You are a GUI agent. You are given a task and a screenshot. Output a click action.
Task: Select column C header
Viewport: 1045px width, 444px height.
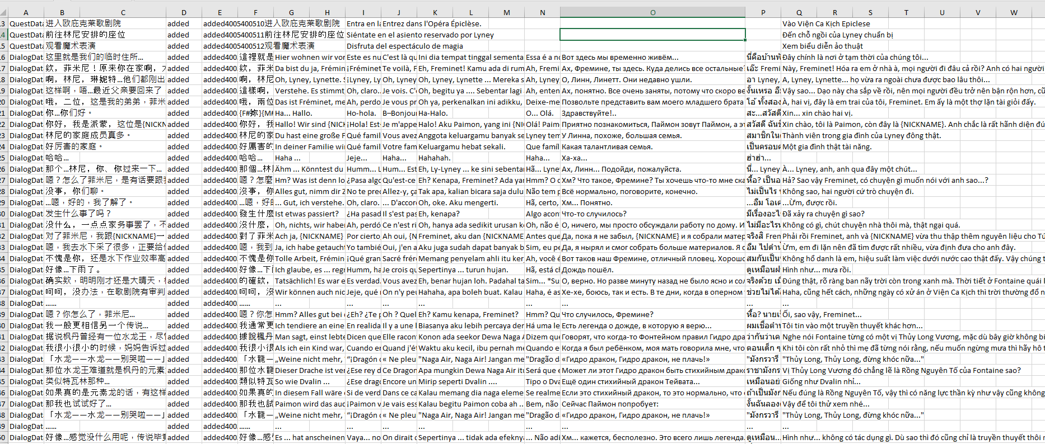[x=123, y=12]
